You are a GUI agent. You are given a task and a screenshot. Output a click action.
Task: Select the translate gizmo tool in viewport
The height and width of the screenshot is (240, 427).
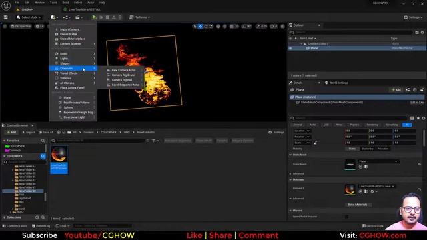click(200, 26)
